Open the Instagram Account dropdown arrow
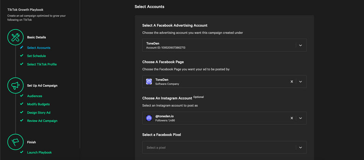Image resolution: width=364 pixels, height=160 pixels. click(x=300, y=118)
